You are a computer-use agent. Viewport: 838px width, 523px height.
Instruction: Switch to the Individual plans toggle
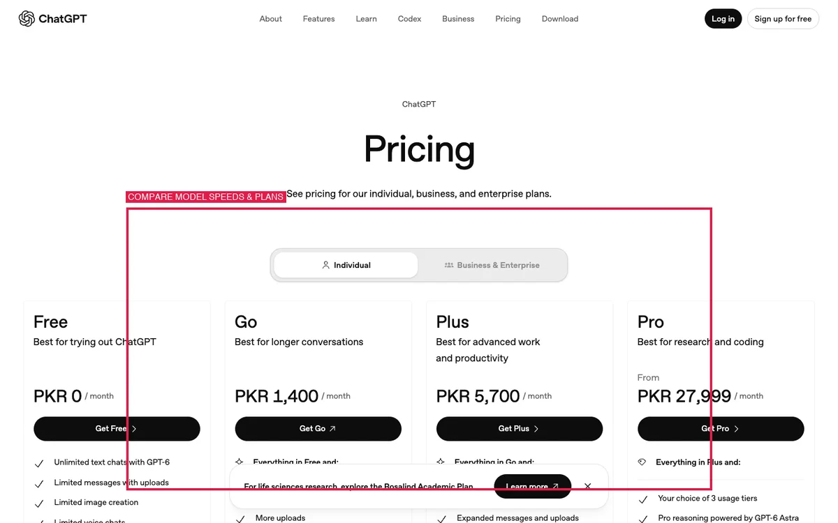pyautogui.click(x=346, y=265)
